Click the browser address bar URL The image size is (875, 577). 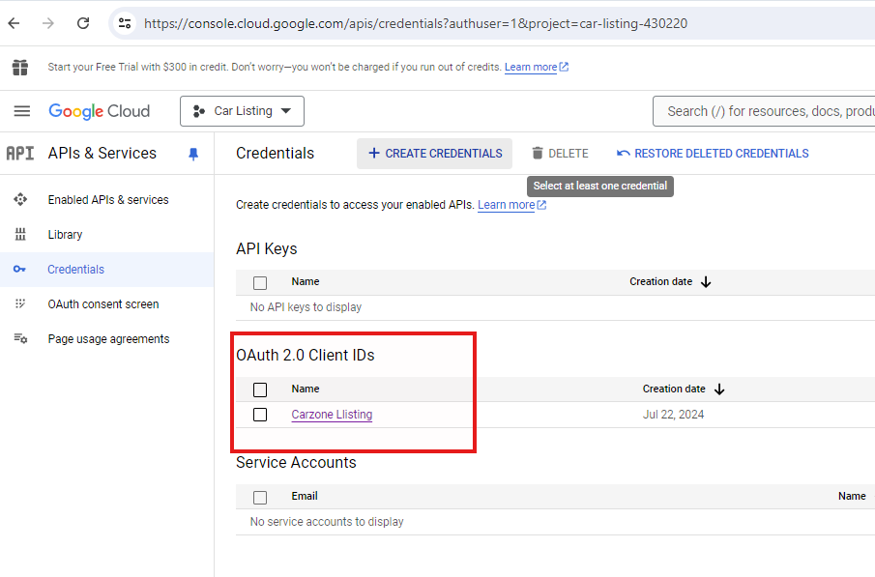[416, 23]
